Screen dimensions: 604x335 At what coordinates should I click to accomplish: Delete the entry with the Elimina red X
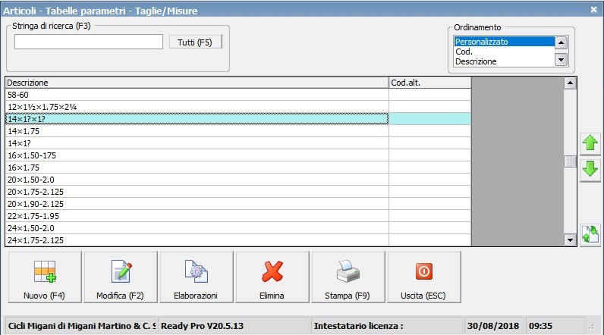coord(272,277)
